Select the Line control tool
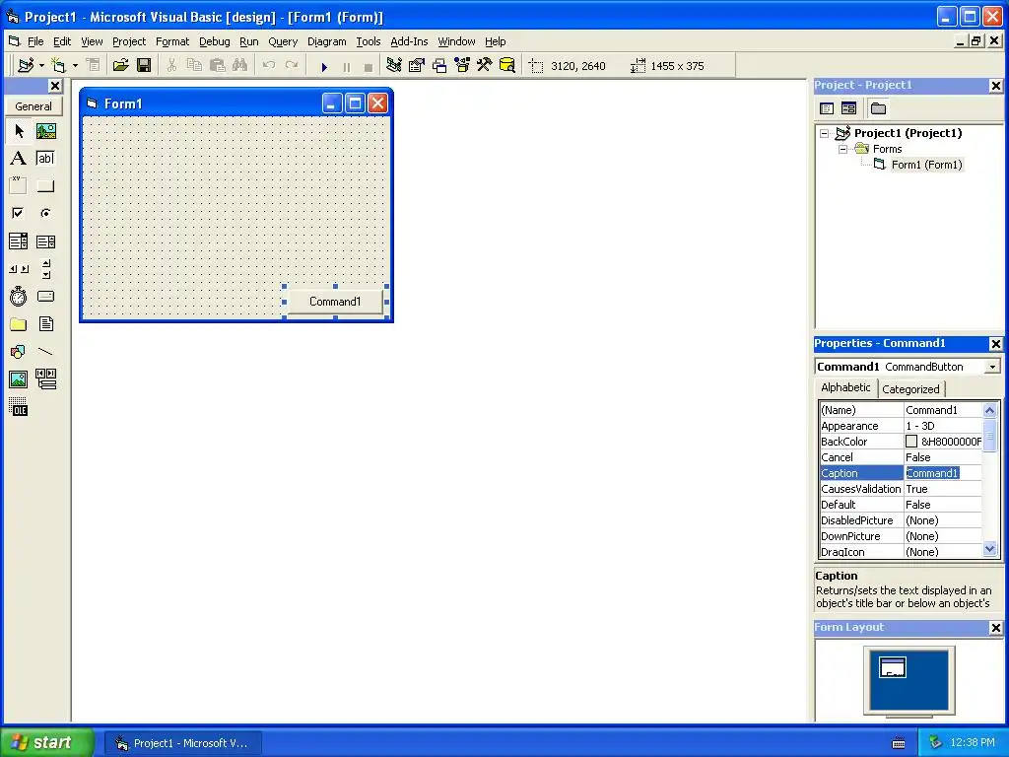This screenshot has width=1009, height=757. (45, 352)
